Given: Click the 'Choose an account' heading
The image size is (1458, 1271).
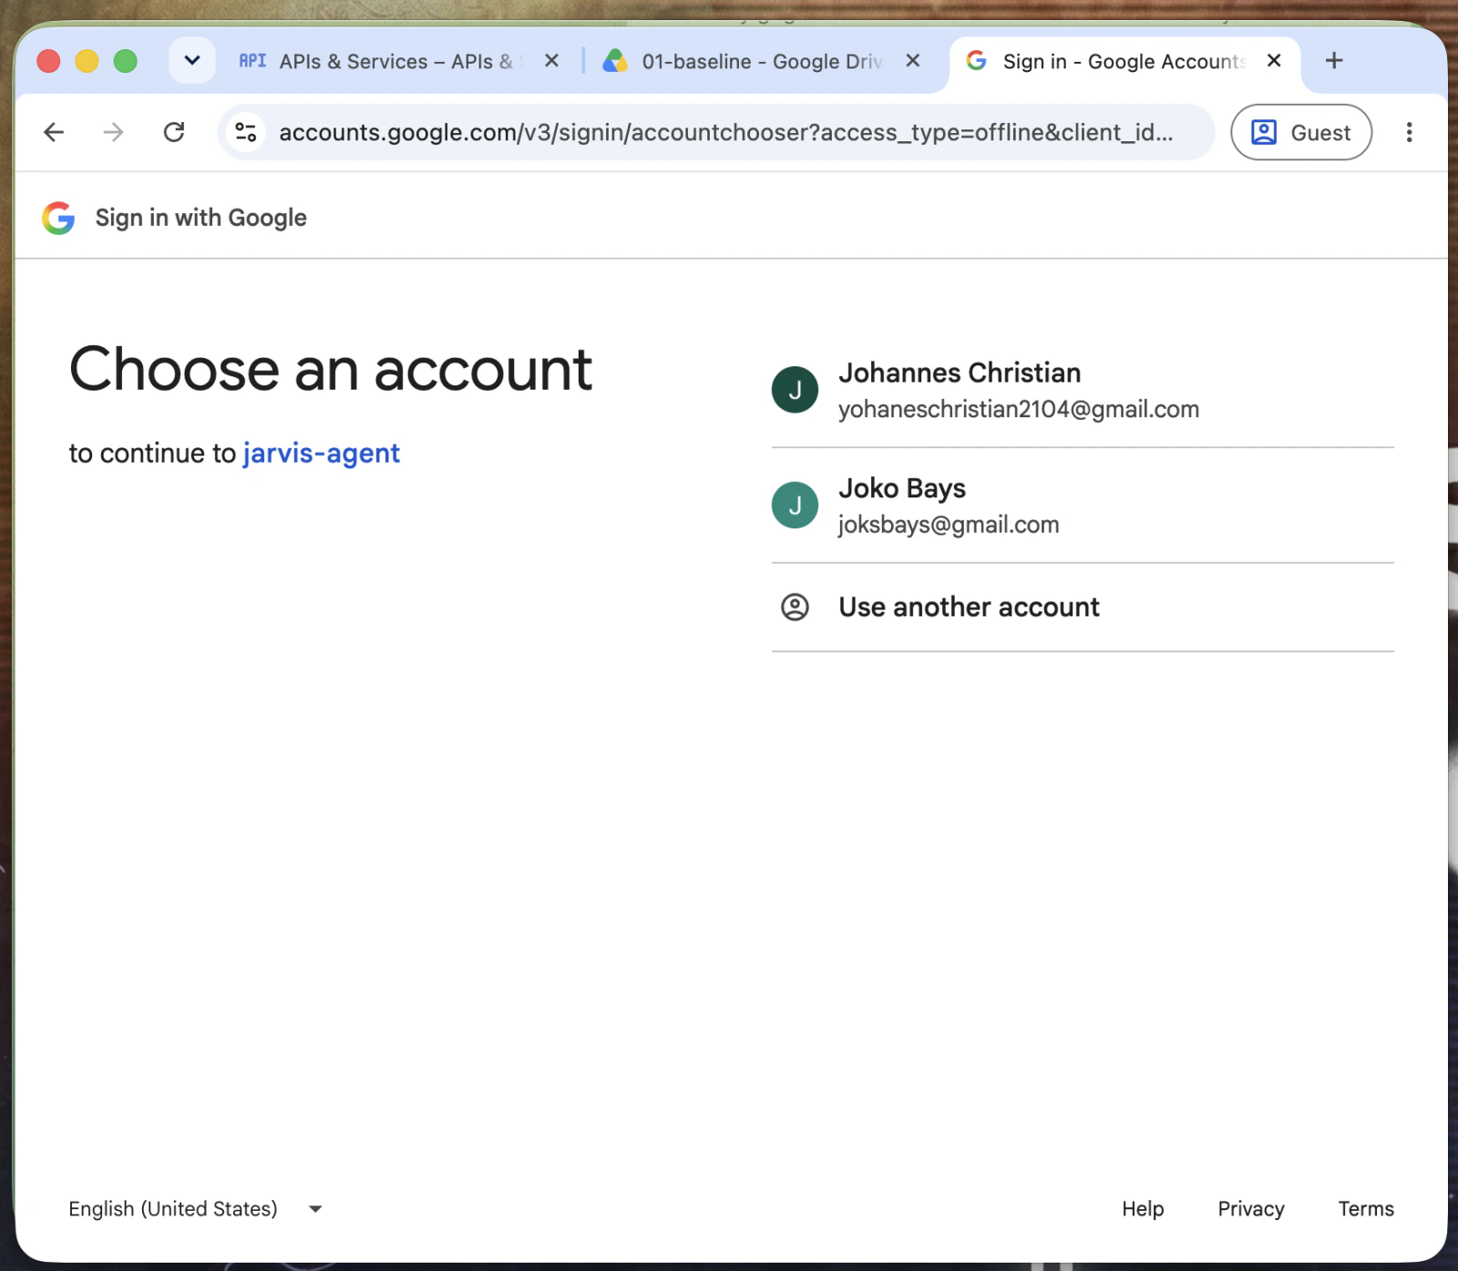Looking at the screenshot, I should pyautogui.click(x=331, y=370).
